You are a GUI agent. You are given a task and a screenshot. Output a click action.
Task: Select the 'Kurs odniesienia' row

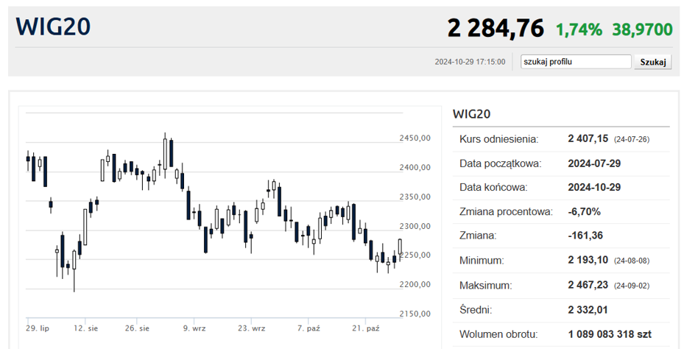pos(560,138)
